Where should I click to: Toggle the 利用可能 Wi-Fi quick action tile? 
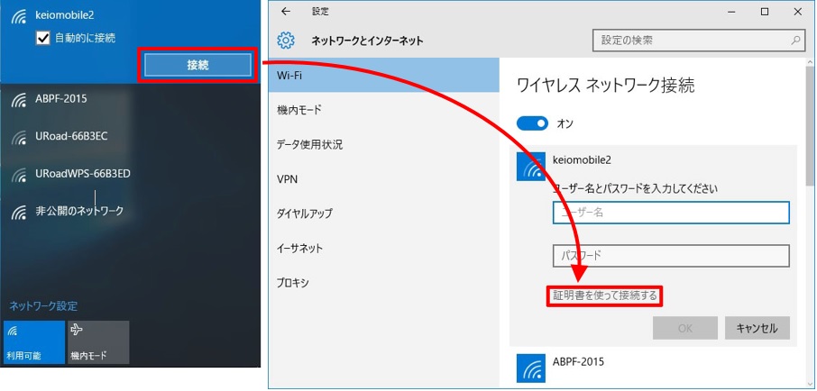point(34,342)
